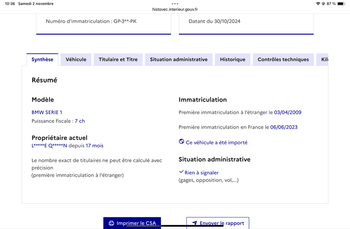Image resolution: width=350 pixels, height=229 pixels.
Task: Open the Synthèse tab
Action: coord(42,59)
